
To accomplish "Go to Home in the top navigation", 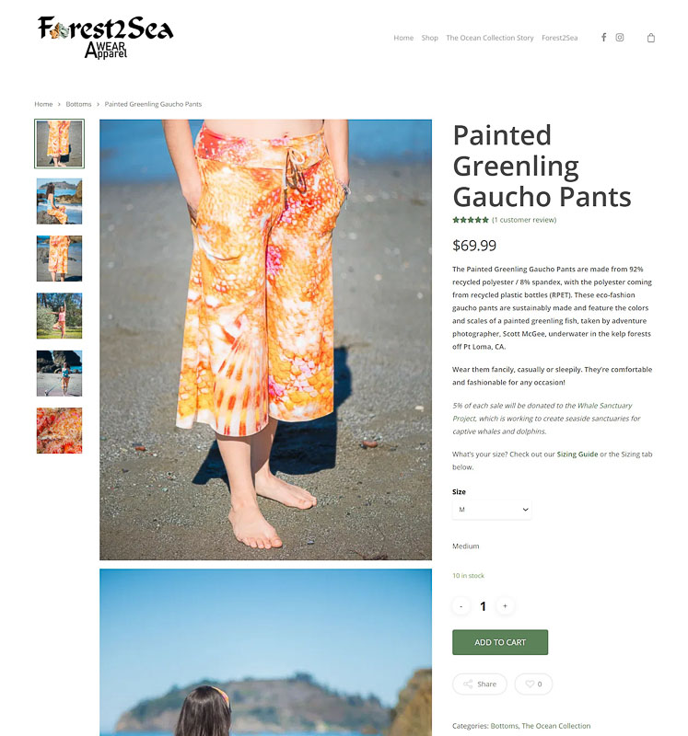I will (403, 38).
